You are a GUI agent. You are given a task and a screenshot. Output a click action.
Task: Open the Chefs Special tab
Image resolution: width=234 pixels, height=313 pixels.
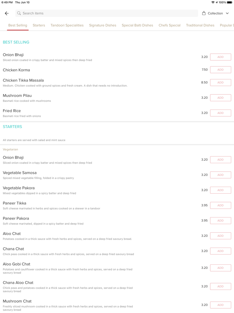pyautogui.click(x=169, y=25)
